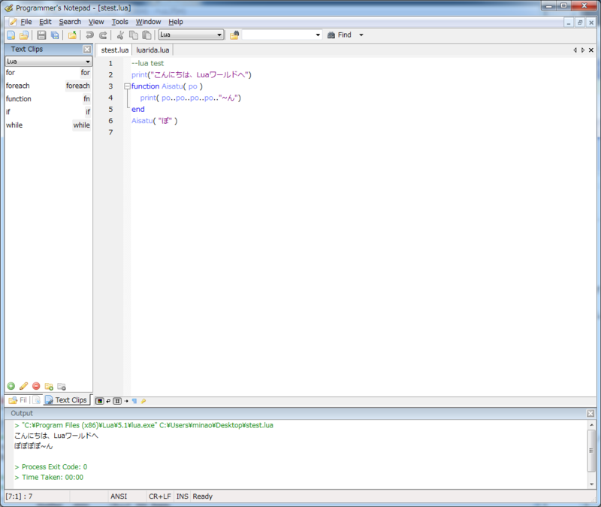
Task: Click the lua.exe command line in Output
Action: point(143,425)
